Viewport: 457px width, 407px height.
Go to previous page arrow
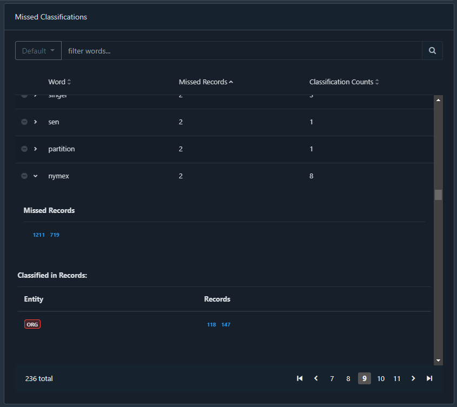[x=316, y=378]
